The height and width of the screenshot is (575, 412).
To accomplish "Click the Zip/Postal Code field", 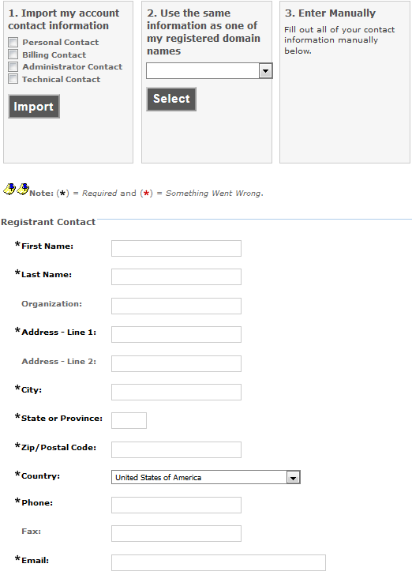I will click(x=176, y=449).
